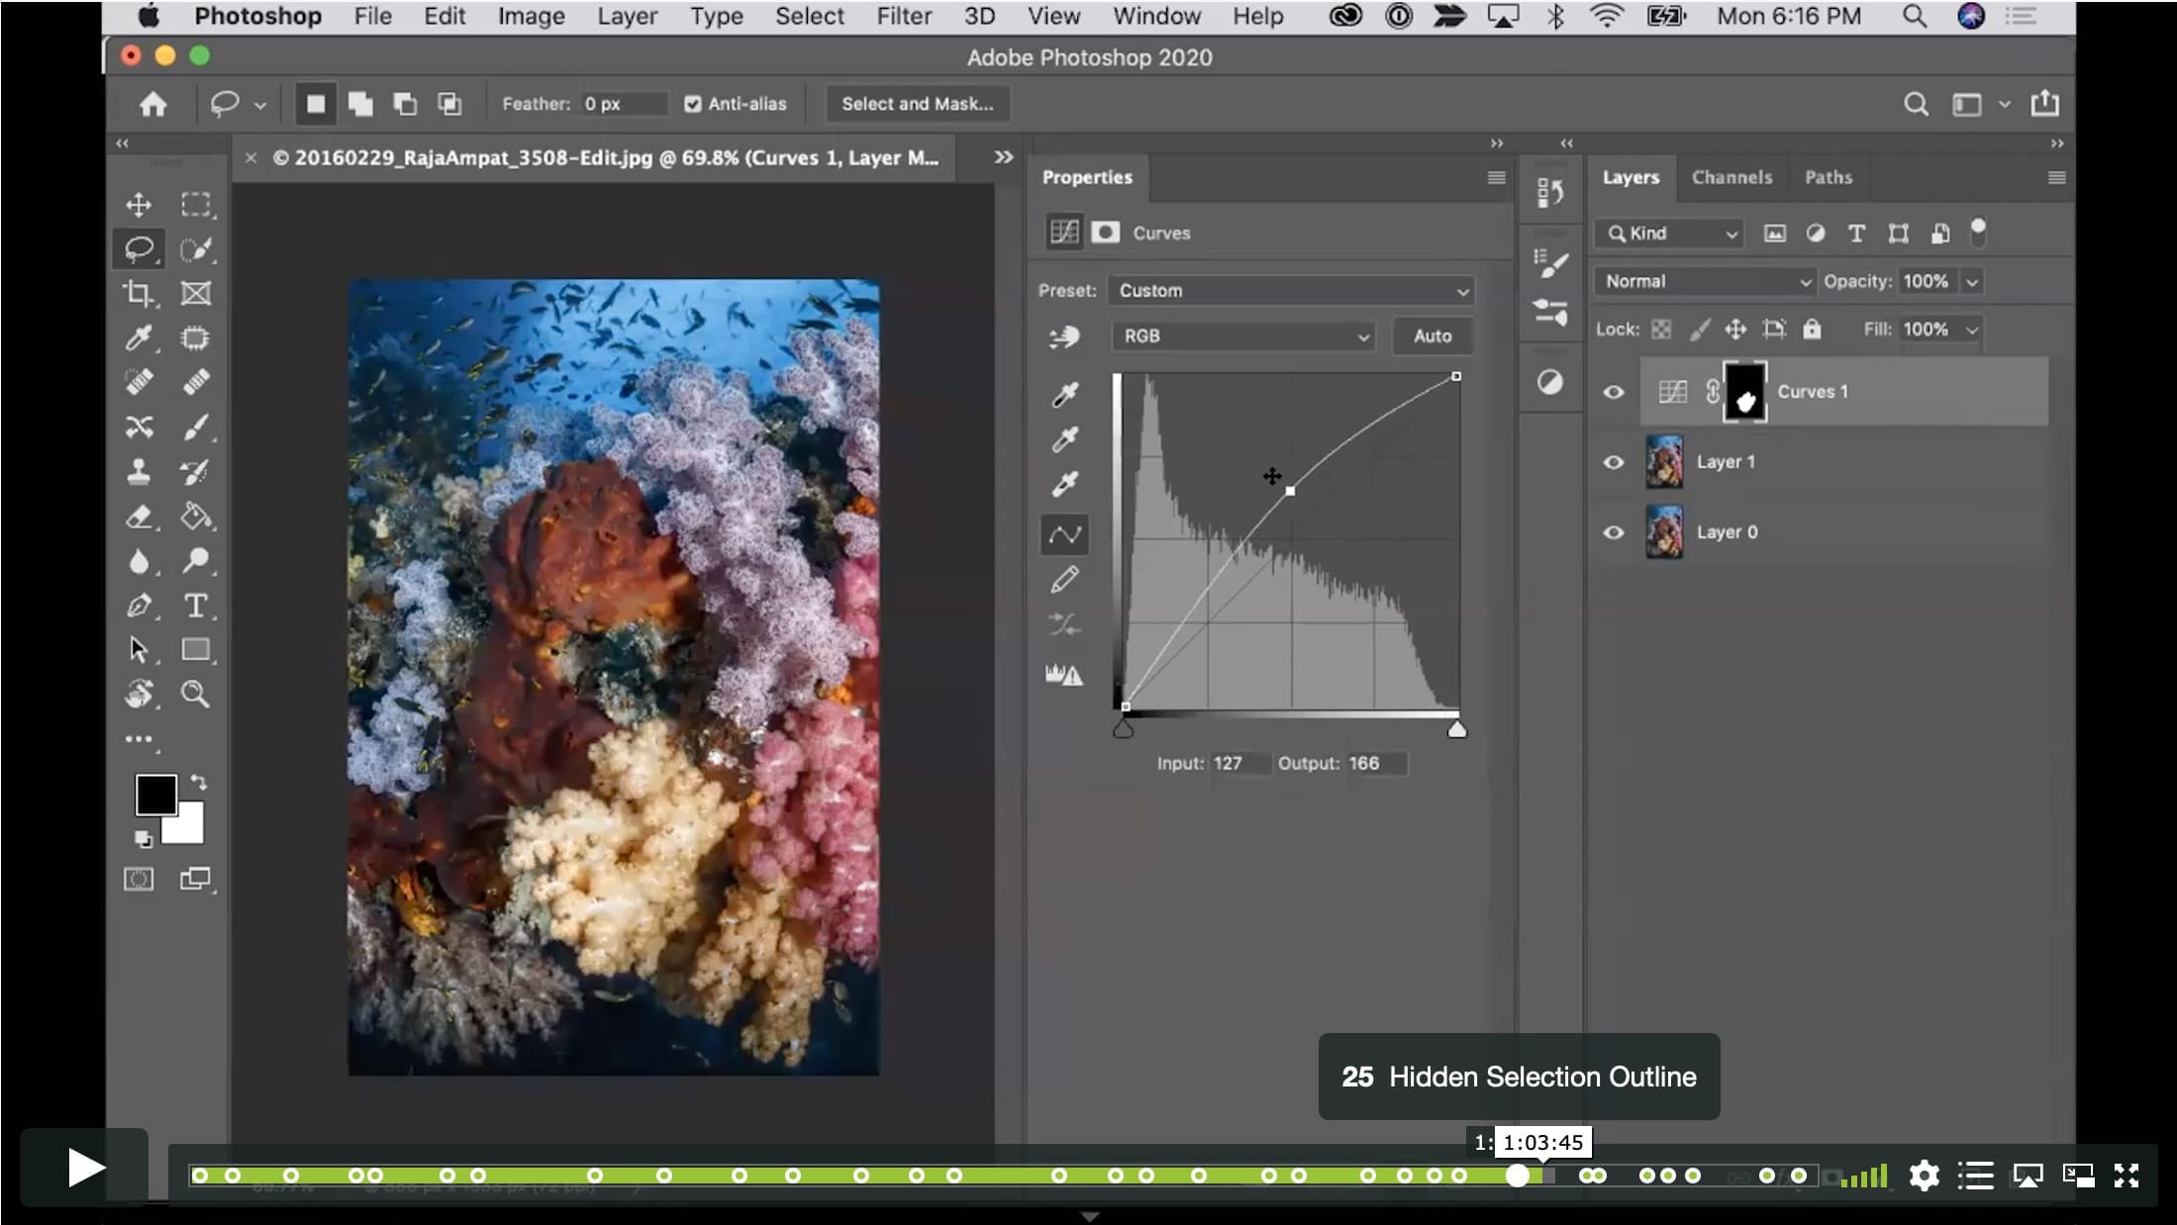Click the on-image adjustment hand icon
Viewport: 2177px width, 1225px height.
[1064, 337]
